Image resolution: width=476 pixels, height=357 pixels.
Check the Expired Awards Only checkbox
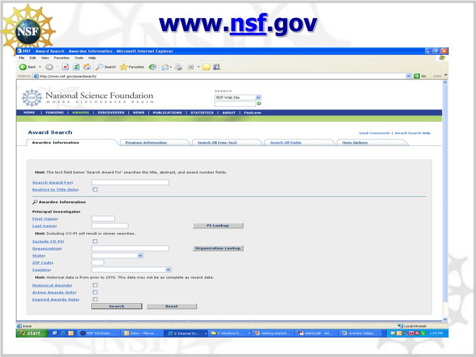tap(95, 299)
